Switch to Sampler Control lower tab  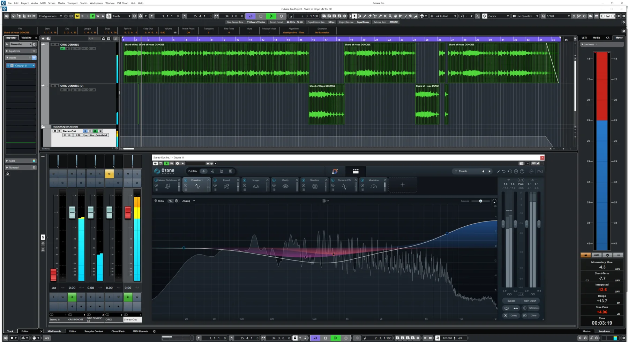tap(94, 331)
